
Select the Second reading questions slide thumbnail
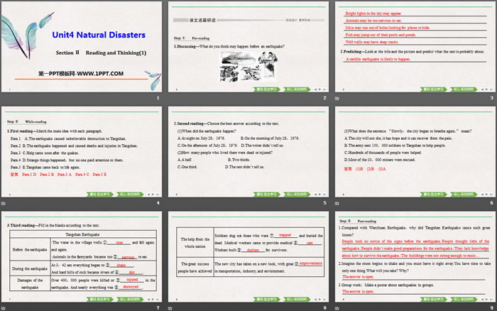248,151
